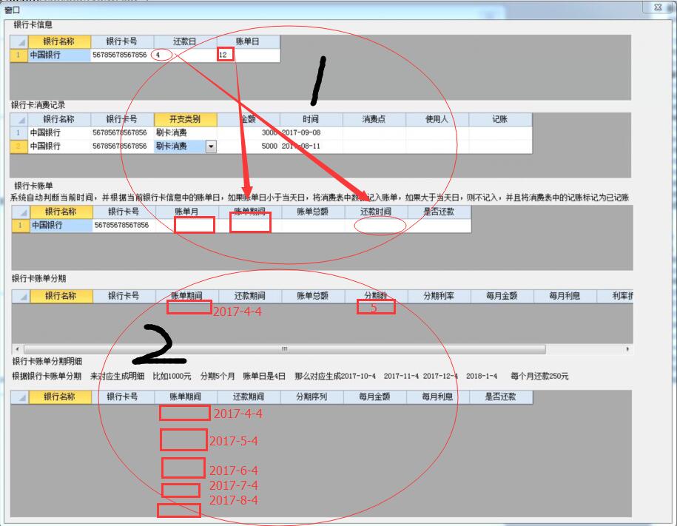The height and width of the screenshot is (526, 677).
Task: Click the 还款时间 cell in 银行卡账单 row
Action: point(376,226)
